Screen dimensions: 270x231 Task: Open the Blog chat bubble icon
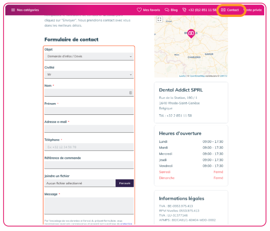tap(167, 10)
